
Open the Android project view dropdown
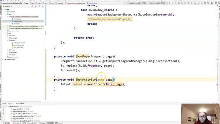8,7
